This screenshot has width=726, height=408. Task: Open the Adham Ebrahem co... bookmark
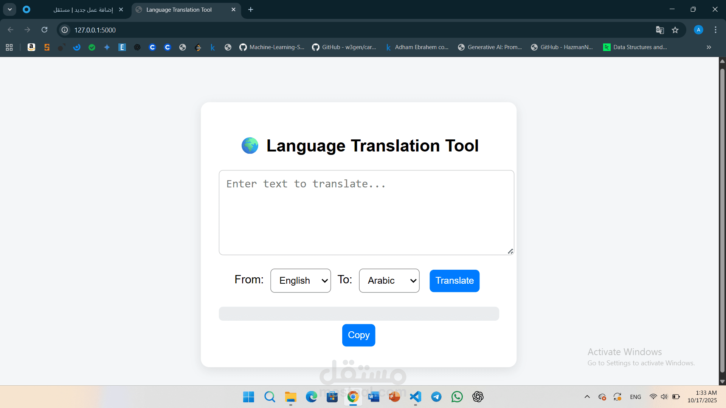coord(417,47)
